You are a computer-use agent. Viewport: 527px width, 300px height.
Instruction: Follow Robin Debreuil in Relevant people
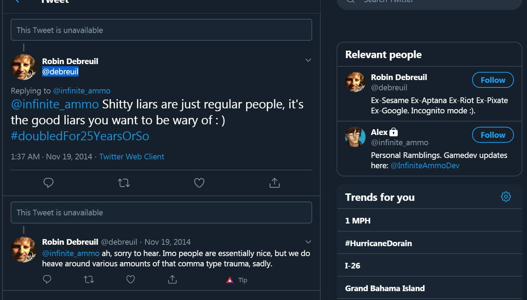(x=493, y=80)
